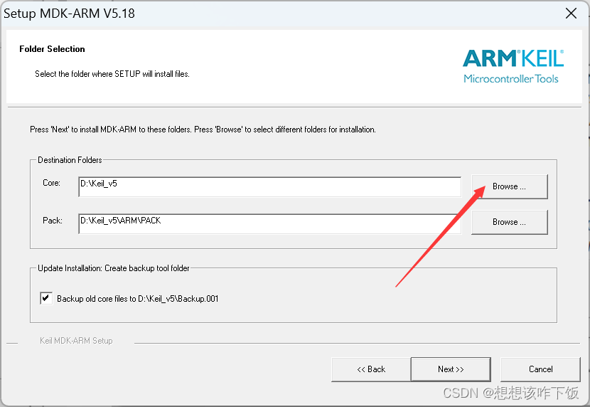Click the ARM KEIL logo
The width and height of the screenshot is (590, 407).
(513, 66)
